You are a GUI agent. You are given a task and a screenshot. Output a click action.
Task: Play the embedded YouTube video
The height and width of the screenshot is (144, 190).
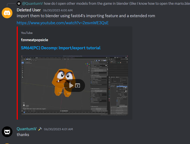(x=71, y=85)
